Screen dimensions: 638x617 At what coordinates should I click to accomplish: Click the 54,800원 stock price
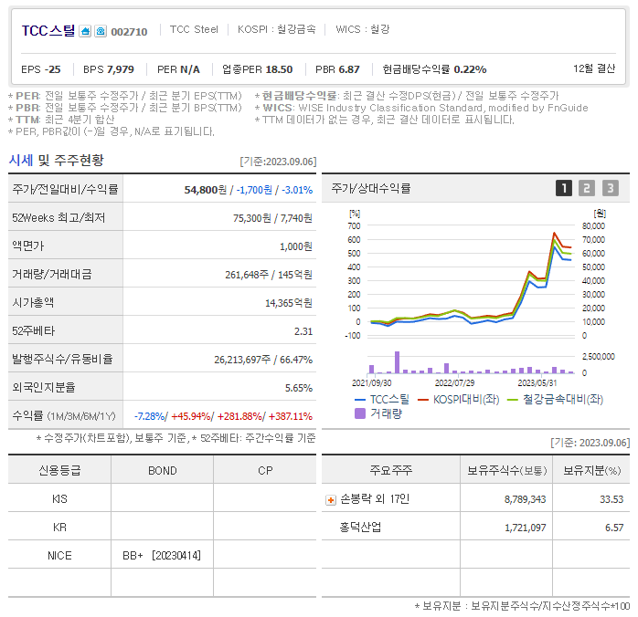206,190
